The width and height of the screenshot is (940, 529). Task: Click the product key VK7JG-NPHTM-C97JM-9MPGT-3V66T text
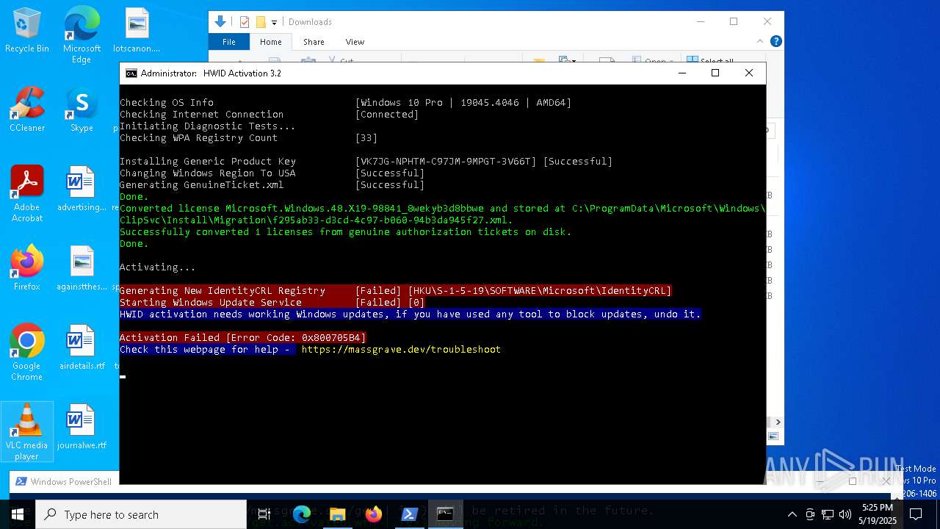pyautogui.click(x=446, y=161)
